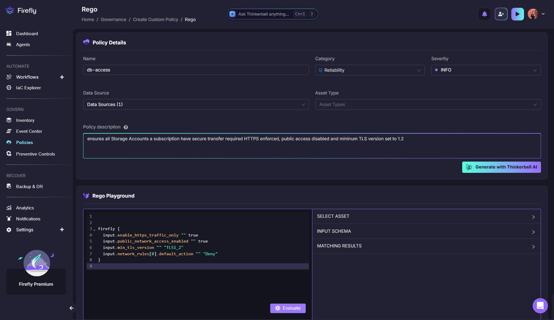Click the Dashboard sidebar icon
The height and width of the screenshot is (320, 554).
tap(9, 33)
